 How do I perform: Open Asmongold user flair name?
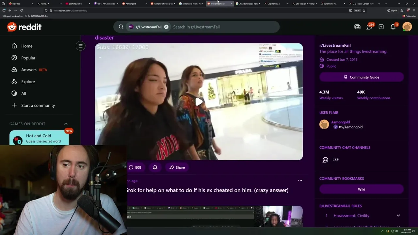coord(341,122)
